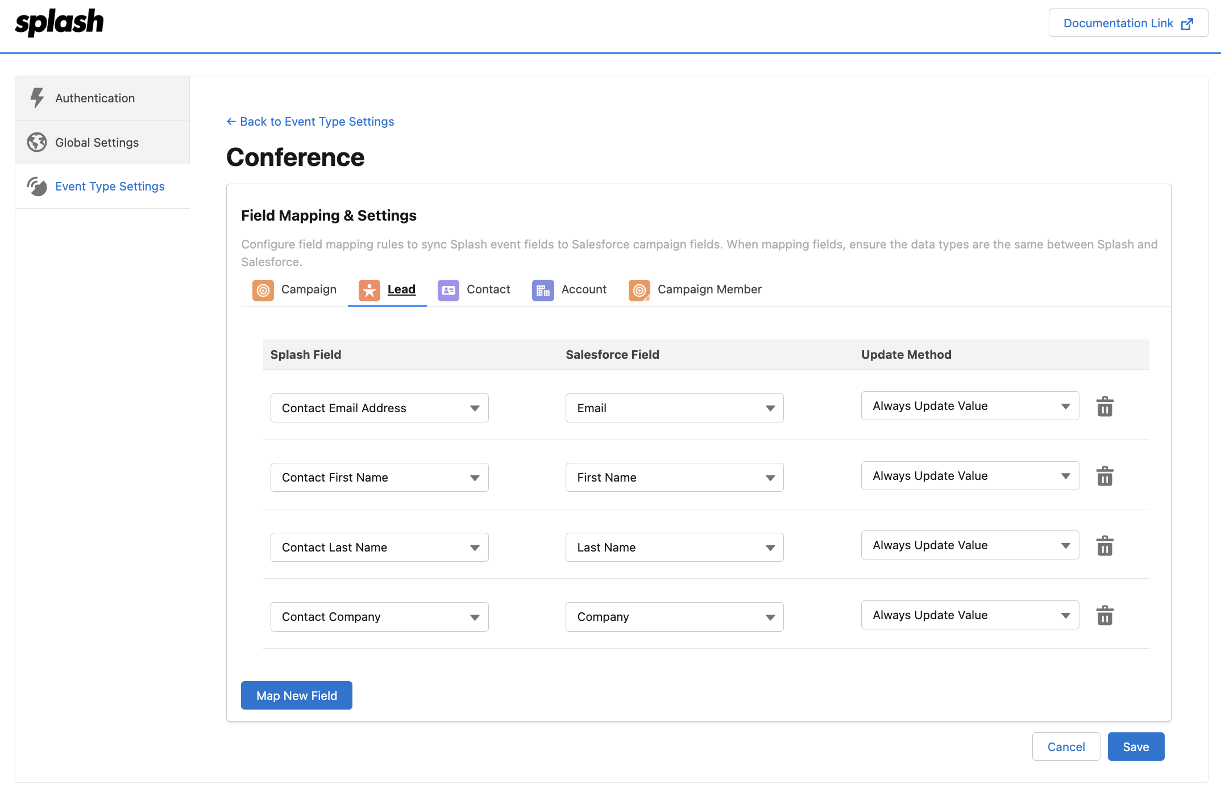Click the Account tab building icon

click(543, 290)
